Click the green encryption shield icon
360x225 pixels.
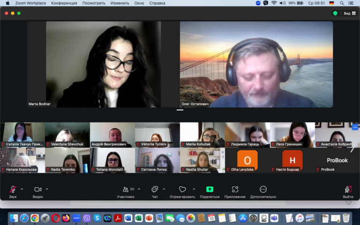click(x=335, y=13)
